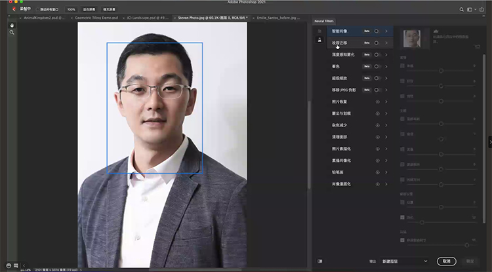
Task: Open the 新建图层 output dropdown
Action: tap(405, 261)
